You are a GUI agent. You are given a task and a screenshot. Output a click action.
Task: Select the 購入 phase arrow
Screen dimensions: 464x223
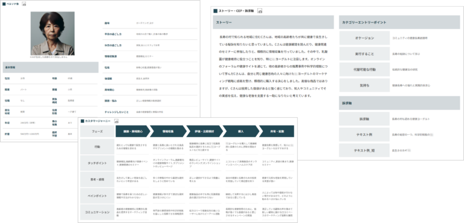point(240,131)
